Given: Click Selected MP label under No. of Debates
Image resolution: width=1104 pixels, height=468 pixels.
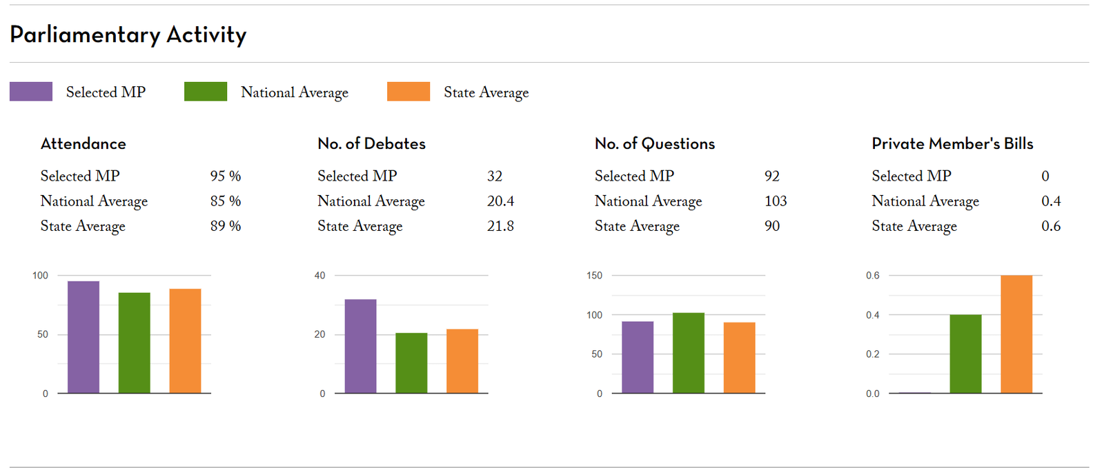Looking at the screenshot, I should [x=357, y=176].
